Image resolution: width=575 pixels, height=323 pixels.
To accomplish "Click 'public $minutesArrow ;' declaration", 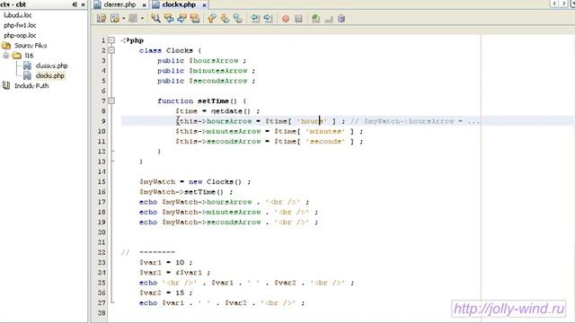I will [x=206, y=71].
